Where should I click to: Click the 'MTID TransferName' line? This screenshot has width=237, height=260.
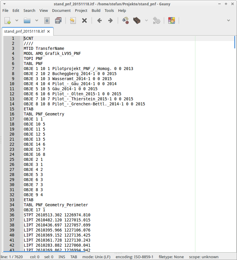tap(44, 48)
